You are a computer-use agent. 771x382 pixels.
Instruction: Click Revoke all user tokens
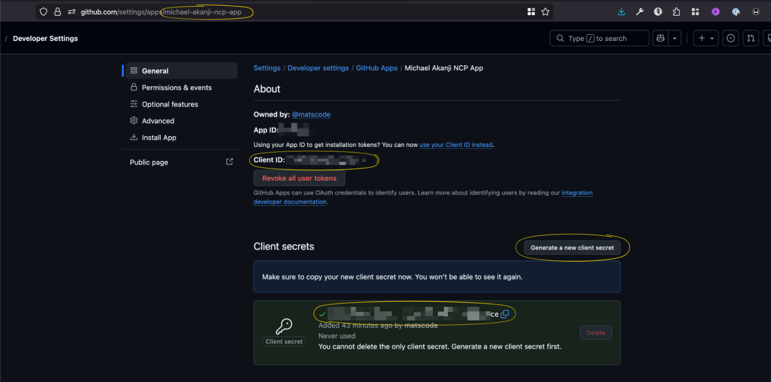click(299, 178)
